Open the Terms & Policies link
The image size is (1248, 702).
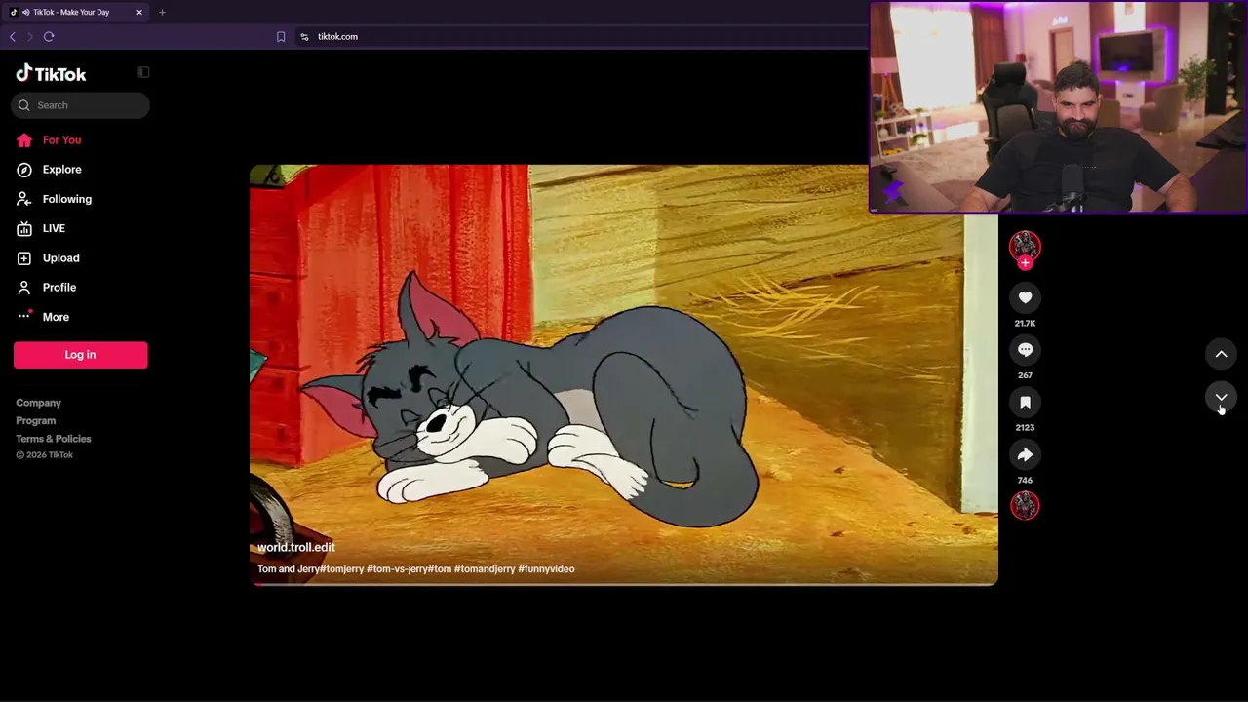point(54,439)
